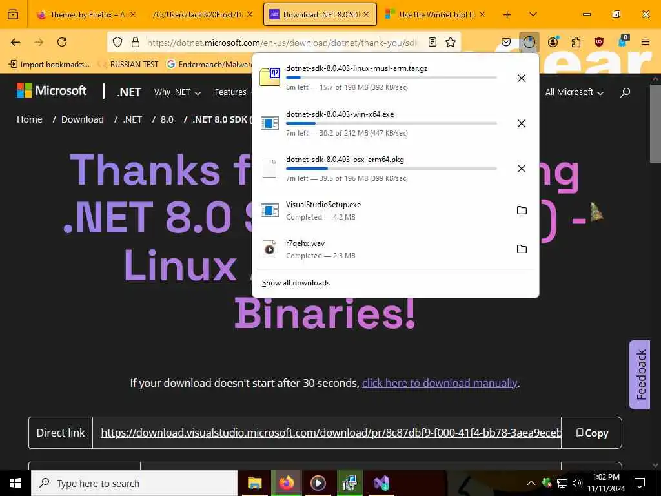Show hidden system tray icons
This screenshot has width=661, height=496.
tap(531, 483)
